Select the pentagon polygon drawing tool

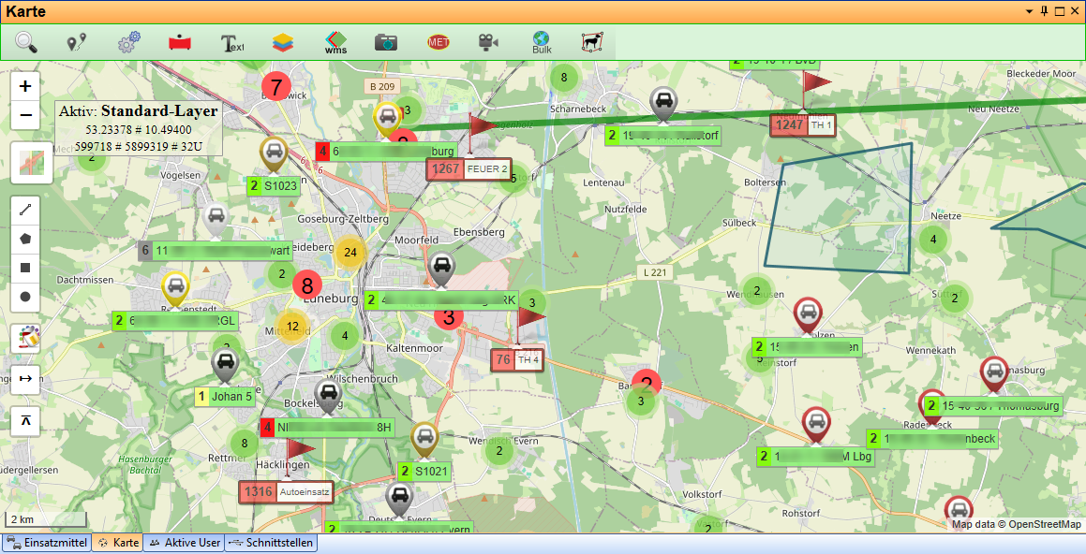pos(25,240)
